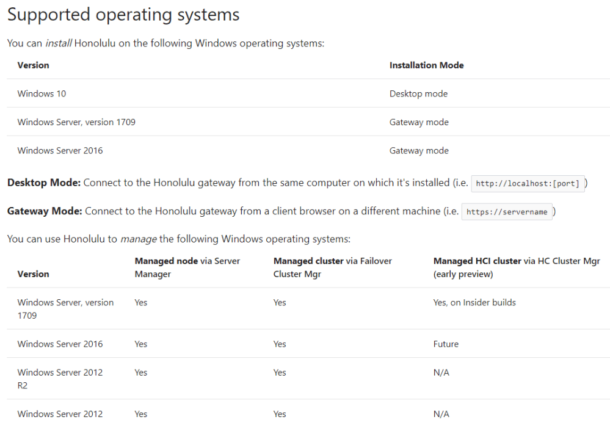This screenshot has height=425, width=610.
Task: Click the 'Desktop mode' installation cell
Action: (418, 94)
